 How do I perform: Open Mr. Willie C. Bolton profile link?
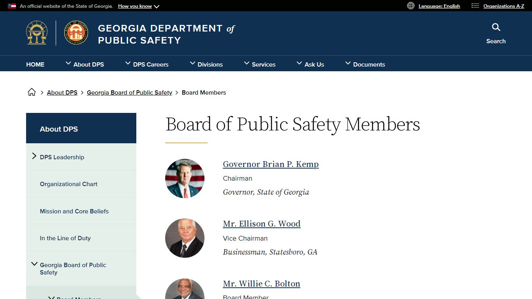coord(261,284)
